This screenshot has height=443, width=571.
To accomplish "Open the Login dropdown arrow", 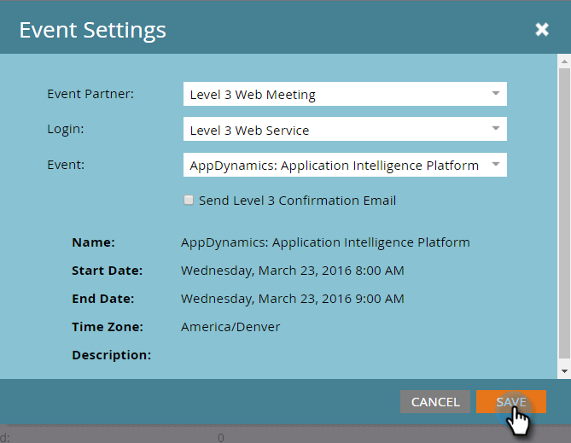I will coord(496,129).
